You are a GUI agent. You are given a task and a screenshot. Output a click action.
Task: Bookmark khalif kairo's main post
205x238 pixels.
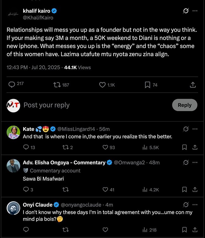pos(148,85)
